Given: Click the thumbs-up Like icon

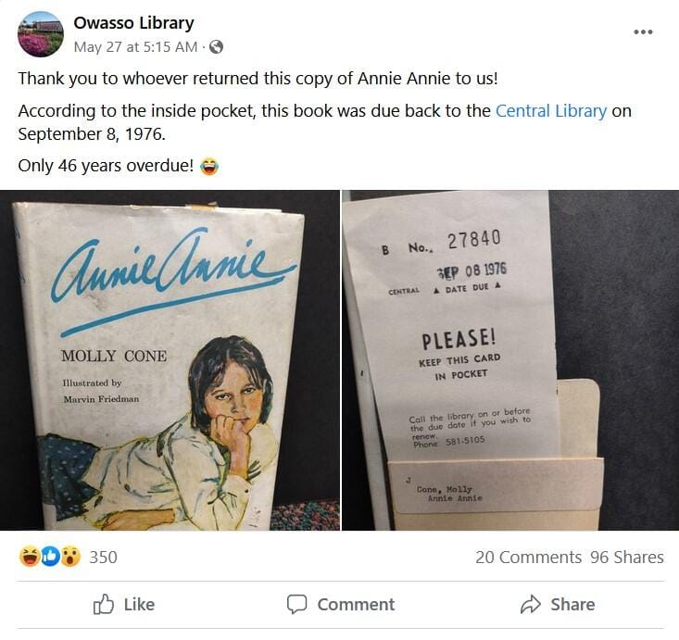Looking at the screenshot, I should (104, 604).
